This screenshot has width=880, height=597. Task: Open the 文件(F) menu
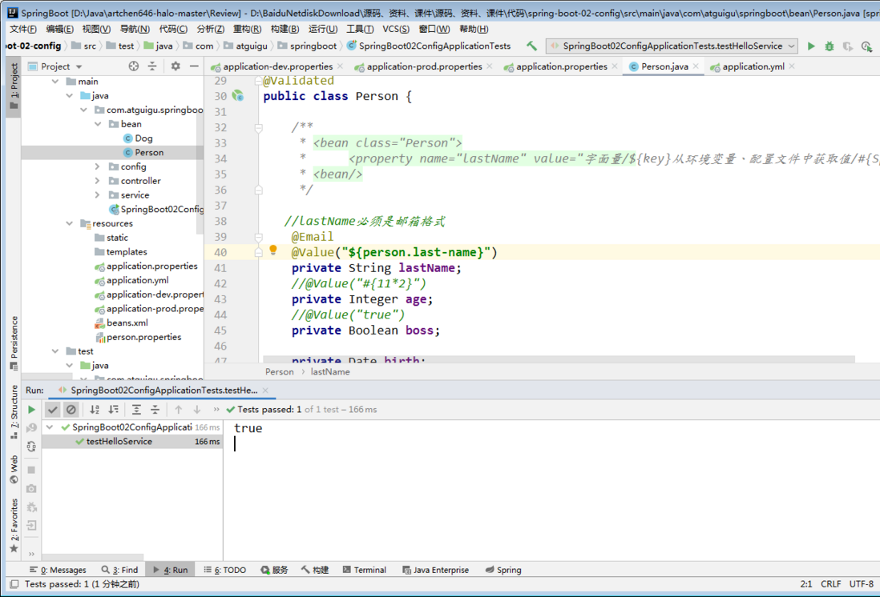[x=23, y=29]
